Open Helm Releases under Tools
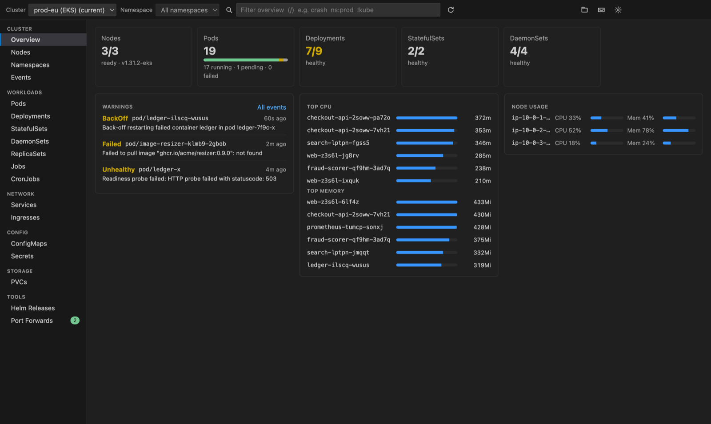 43,308
